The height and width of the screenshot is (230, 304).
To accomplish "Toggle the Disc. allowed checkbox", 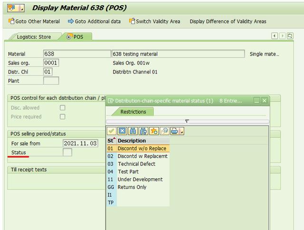I will point(62,108).
